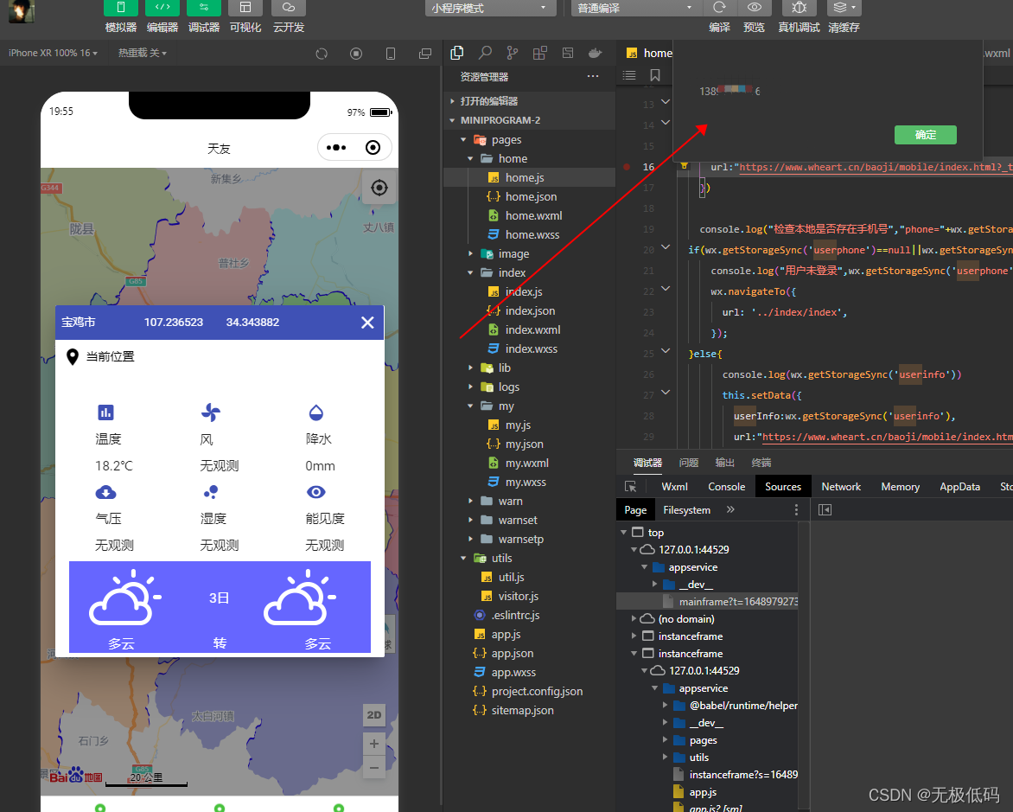Image resolution: width=1013 pixels, height=812 pixels.
Task: Open the source control branch icon
Action: click(x=513, y=54)
